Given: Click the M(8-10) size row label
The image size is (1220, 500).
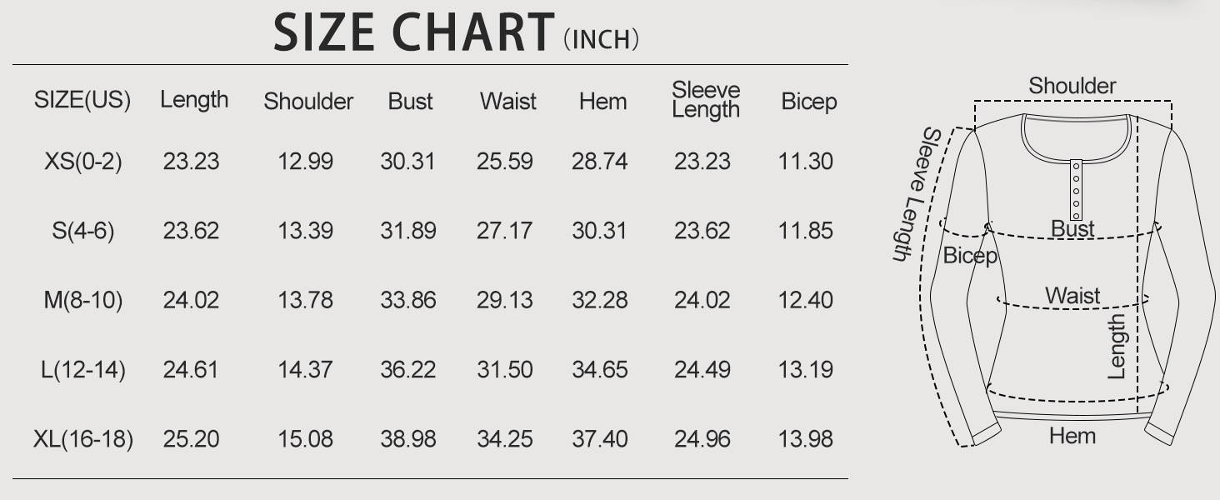Looking at the screenshot, I should tap(82, 300).
